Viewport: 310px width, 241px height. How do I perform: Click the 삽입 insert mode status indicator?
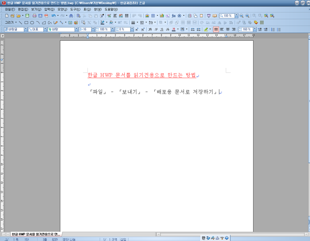pos(123,239)
